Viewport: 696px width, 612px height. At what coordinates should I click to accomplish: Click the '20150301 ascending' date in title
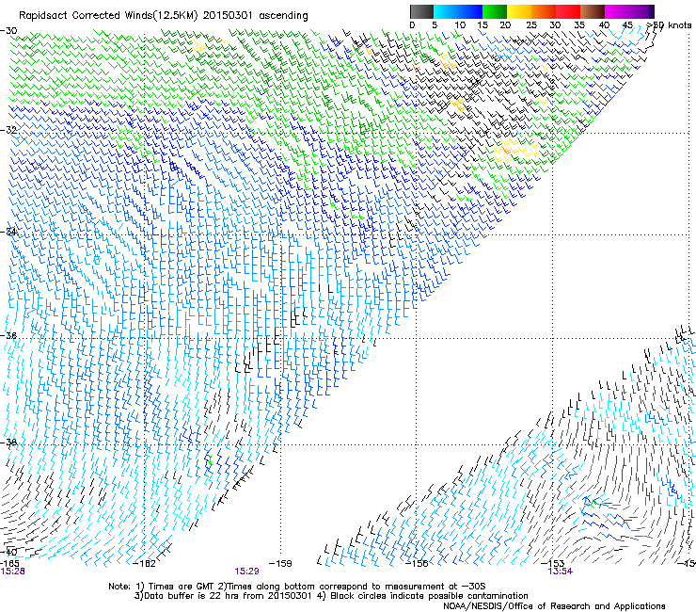(x=256, y=16)
